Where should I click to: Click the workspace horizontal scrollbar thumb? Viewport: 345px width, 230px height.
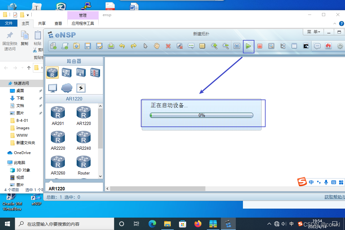click(158, 189)
